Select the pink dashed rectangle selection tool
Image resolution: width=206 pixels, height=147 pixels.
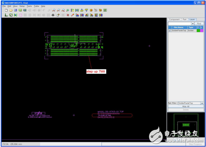[20, 15]
